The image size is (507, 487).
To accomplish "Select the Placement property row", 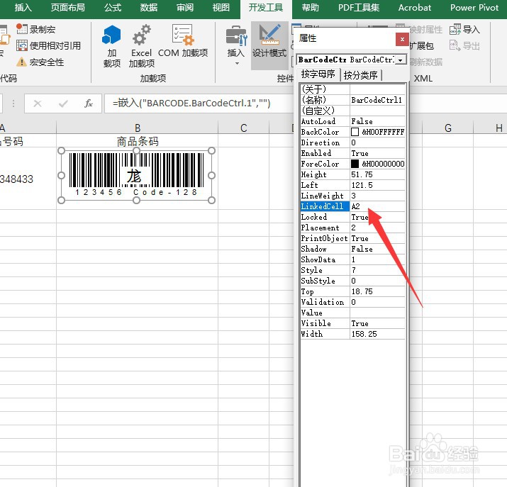I will tap(352, 228).
